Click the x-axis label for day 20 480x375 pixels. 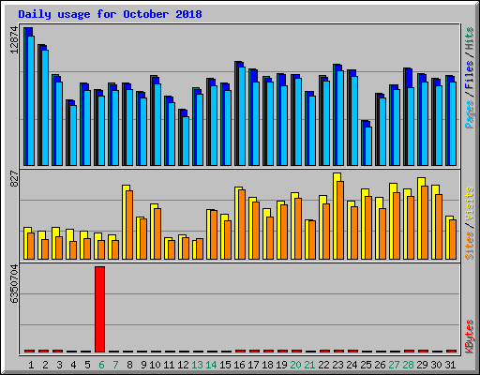point(295,365)
